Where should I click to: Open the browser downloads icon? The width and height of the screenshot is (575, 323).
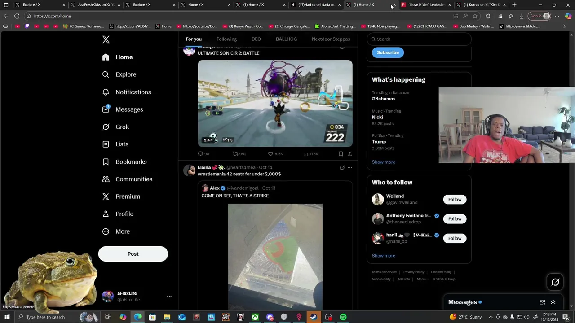tap(522, 16)
